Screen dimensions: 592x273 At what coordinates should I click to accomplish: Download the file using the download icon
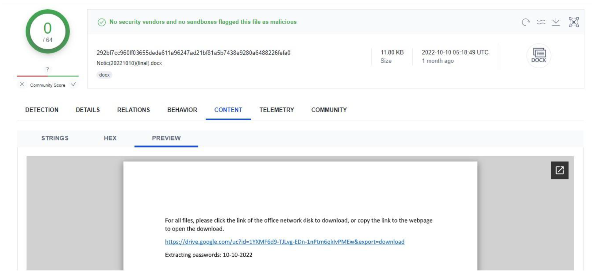pyautogui.click(x=556, y=22)
